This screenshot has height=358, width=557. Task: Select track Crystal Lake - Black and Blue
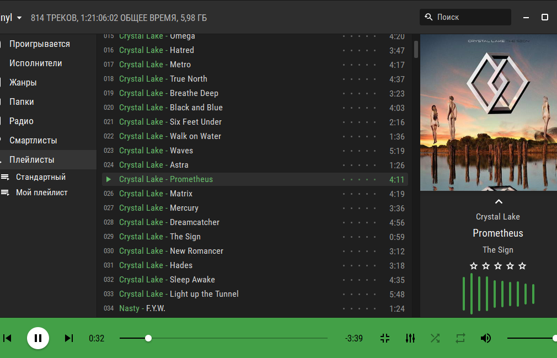[x=255, y=108]
